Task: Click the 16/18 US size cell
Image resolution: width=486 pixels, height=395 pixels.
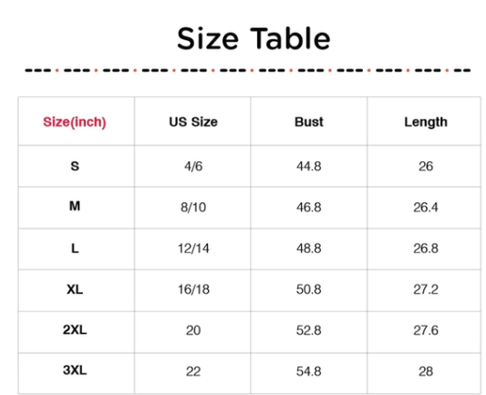Action: (x=193, y=289)
